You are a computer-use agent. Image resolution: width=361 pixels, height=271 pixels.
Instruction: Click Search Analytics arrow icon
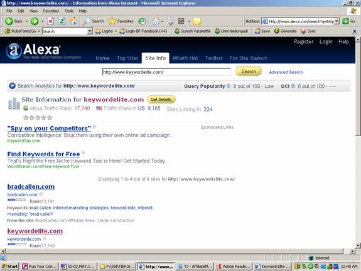coord(12,86)
